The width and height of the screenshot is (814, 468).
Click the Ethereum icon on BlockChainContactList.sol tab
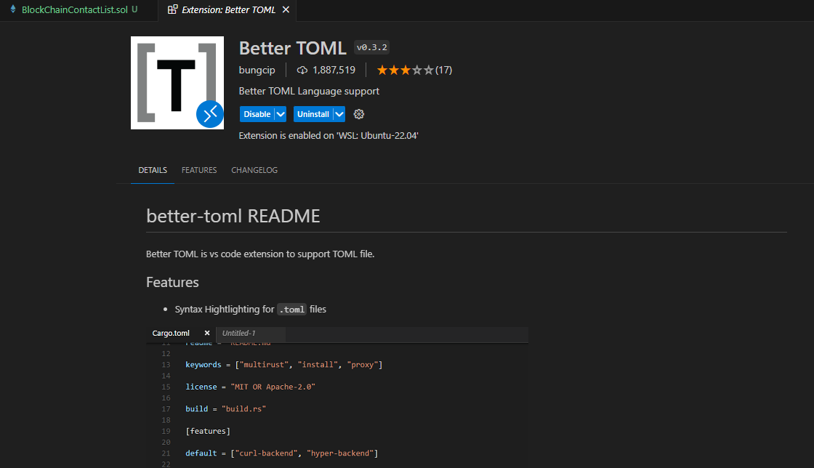[13, 10]
